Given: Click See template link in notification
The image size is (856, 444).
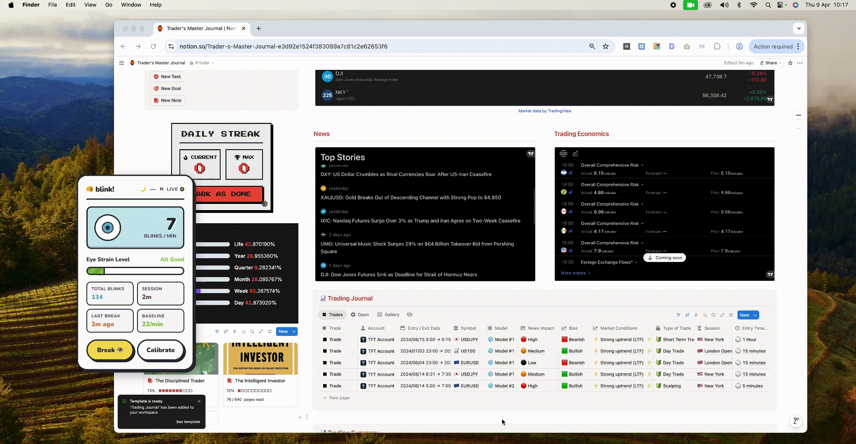Looking at the screenshot, I should coord(188,422).
